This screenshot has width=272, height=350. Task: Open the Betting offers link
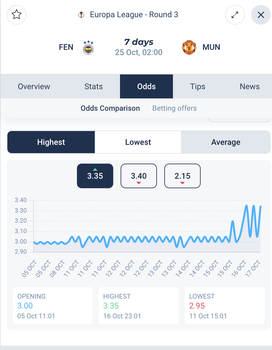point(174,108)
